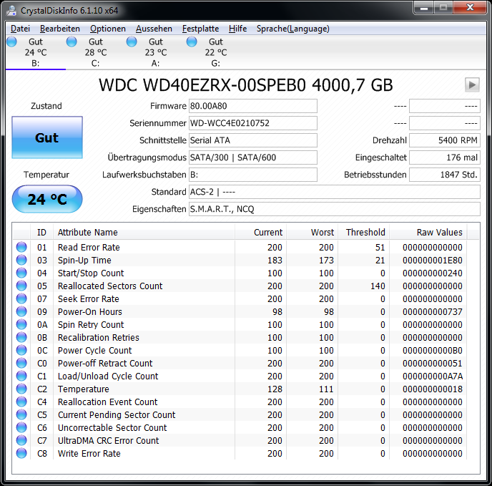Open the Aussehen menu
Viewport: 492px width, 486px height.
coord(154,29)
